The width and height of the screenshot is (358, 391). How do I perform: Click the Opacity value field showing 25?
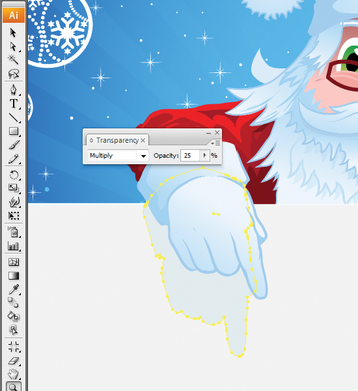(x=190, y=156)
